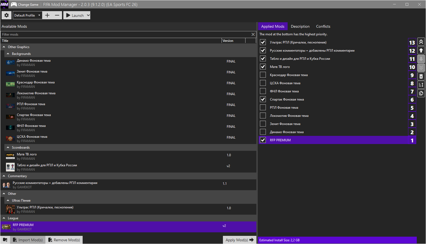Move selected mod to top of list
The width and height of the screenshot is (426, 244).
pos(421,42)
